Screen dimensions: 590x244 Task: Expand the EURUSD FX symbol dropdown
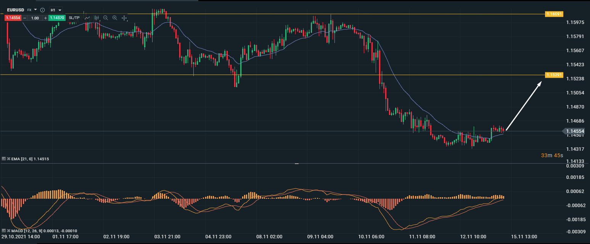click(35, 10)
